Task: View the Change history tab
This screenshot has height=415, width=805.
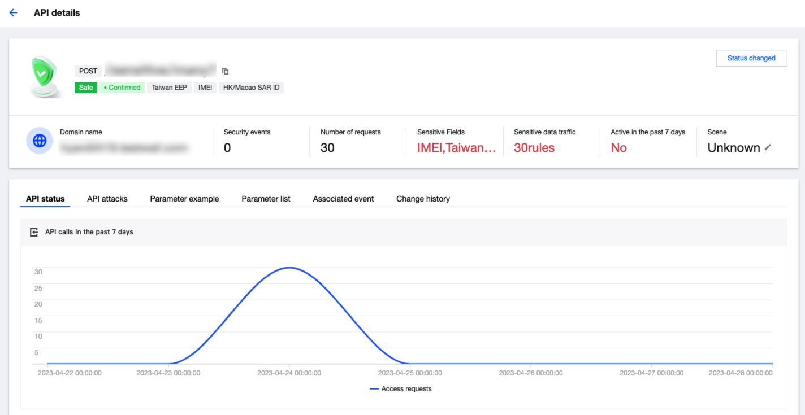Action: [423, 199]
